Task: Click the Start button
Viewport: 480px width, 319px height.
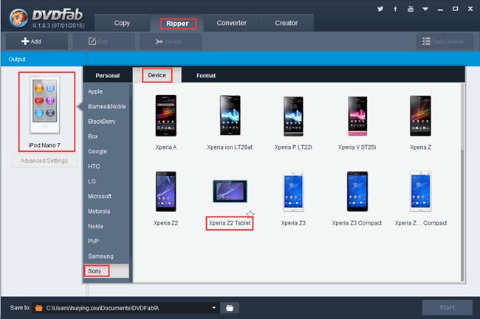Action: tap(447, 307)
